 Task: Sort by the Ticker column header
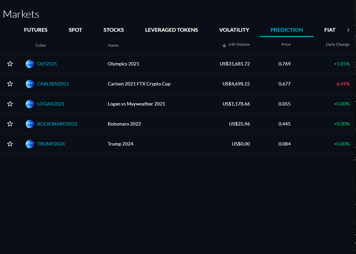coord(40,45)
